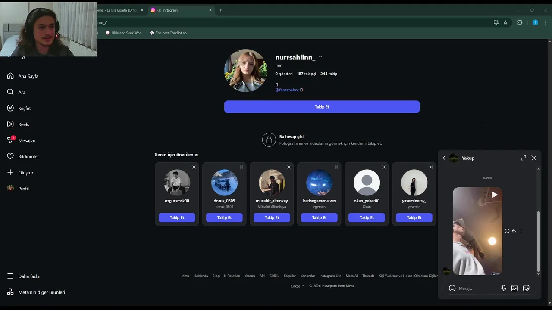Click the chat panel scrollbar
Image resolution: width=552 pixels, height=310 pixels.
point(538,241)
